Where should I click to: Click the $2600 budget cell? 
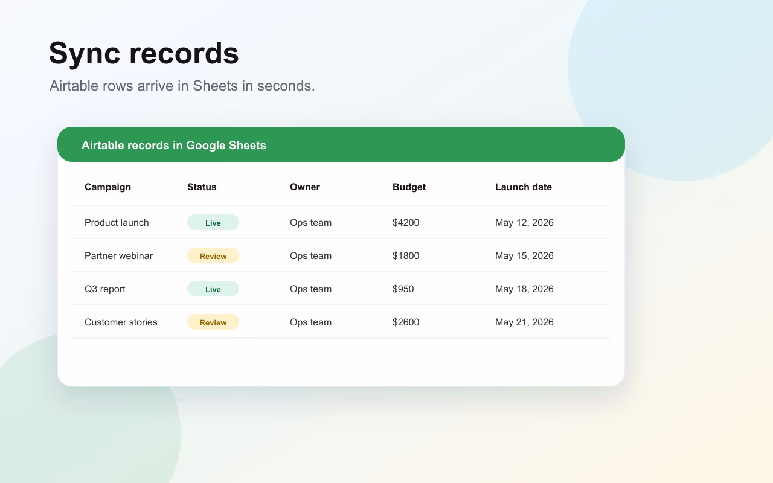coord(406,322)
